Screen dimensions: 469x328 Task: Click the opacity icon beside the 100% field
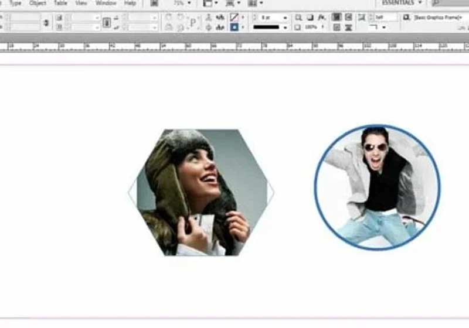297,28
